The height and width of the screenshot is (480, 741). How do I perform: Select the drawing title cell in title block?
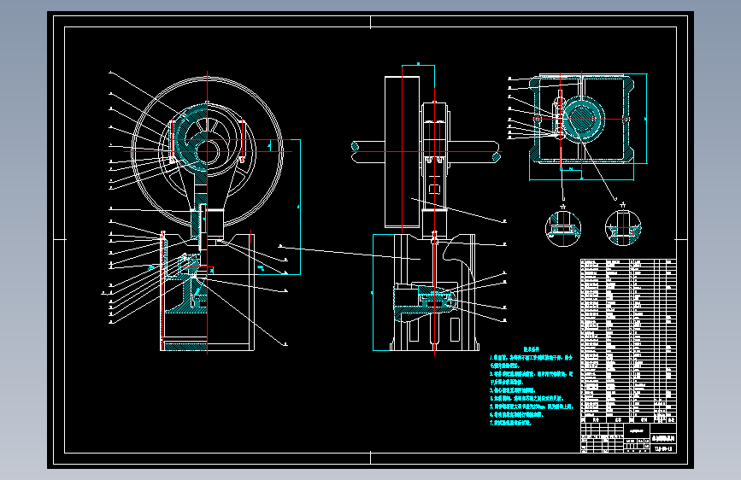pos(664,438)
